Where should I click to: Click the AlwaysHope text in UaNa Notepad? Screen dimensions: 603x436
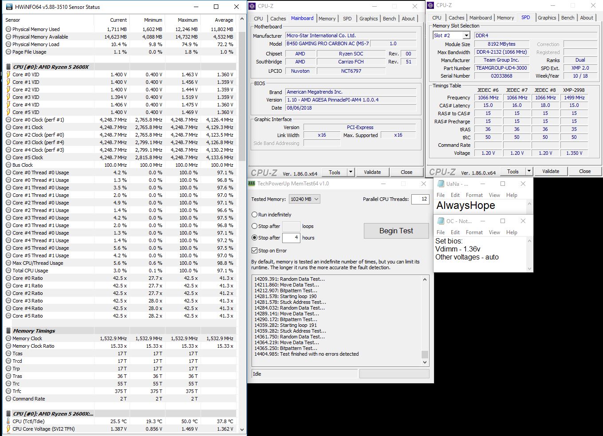(465, 205)
